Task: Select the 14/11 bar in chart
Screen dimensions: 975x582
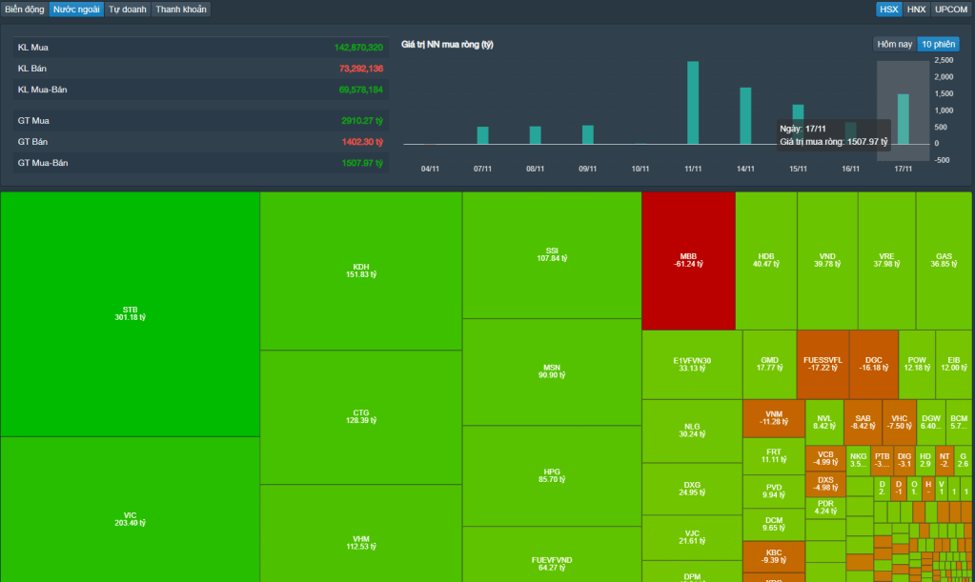Action: [x=745, y=115]
